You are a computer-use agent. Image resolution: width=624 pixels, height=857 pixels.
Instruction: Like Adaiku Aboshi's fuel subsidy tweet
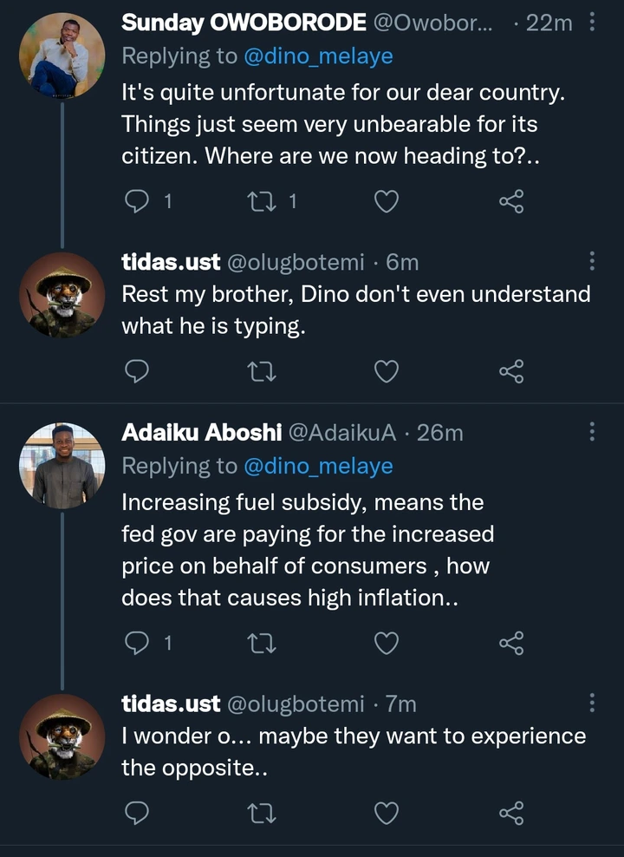click(x=386, y=643)
